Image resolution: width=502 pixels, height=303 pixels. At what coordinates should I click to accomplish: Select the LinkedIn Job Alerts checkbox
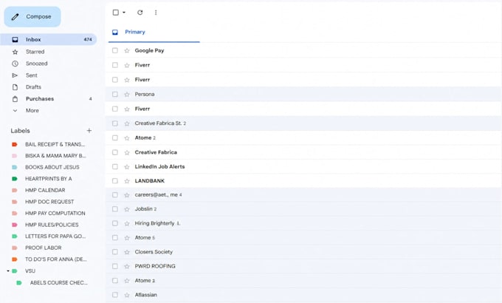click(115, 166)
